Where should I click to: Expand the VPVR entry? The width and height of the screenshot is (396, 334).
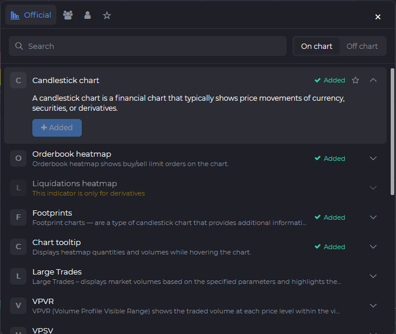point(373,305)
